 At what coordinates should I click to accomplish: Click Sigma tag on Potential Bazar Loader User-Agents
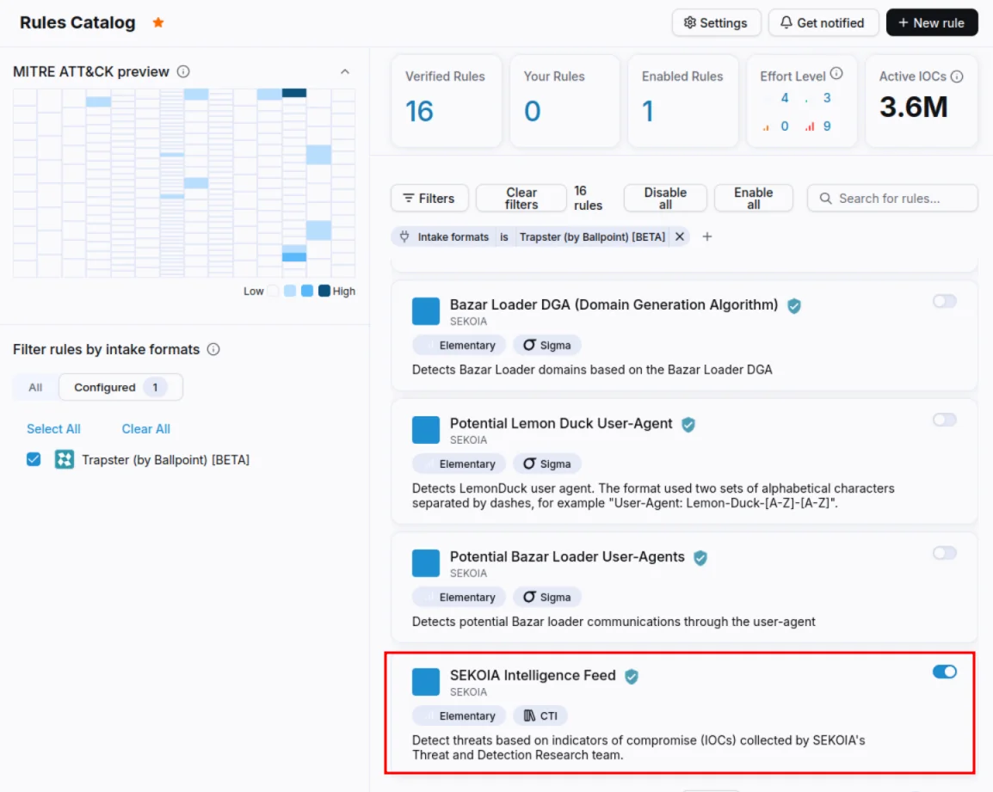point(547,597)
